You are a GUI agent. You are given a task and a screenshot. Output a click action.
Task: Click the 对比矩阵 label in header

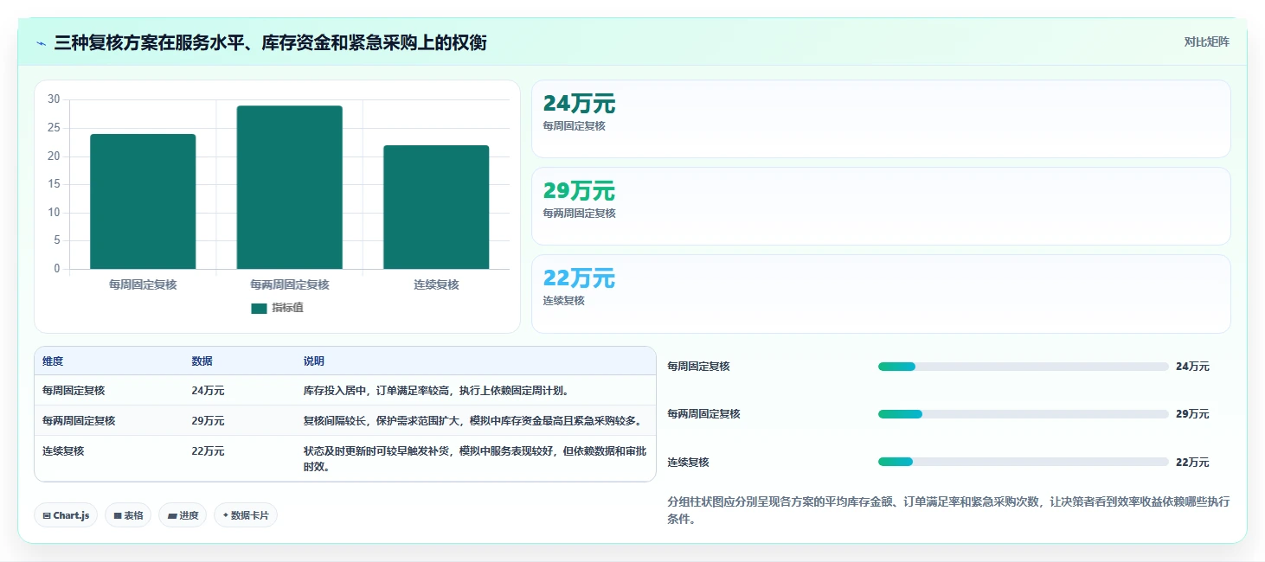coord(1206,42)
